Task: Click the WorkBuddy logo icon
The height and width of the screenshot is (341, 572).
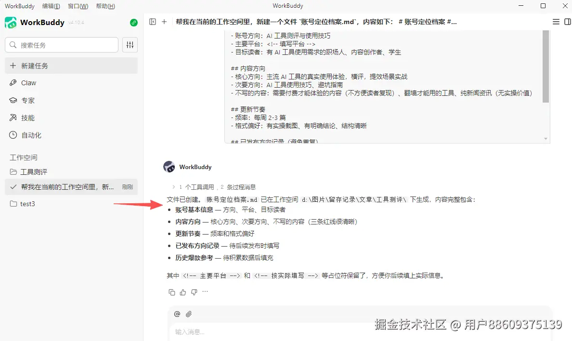Action: (x=11, y=23)
